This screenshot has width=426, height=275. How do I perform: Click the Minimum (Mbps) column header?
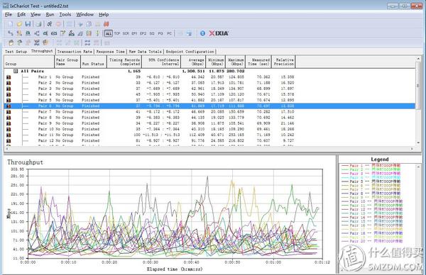pos(216,62)
